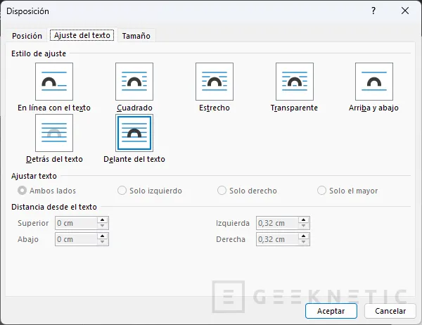Focus the Derecha distance field
The height and width of the screenshot is (325, 422).
coord(278,239)
